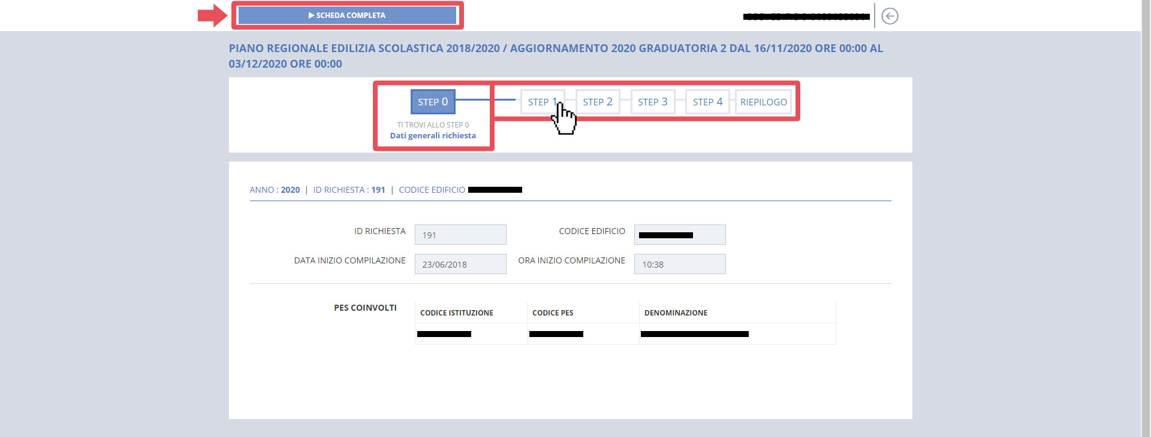Image resolution: width=1151 pixels, height=437 pixels.
Task: Click the ID Richiesta field showing 191
Action: click(x=460, y=235)
